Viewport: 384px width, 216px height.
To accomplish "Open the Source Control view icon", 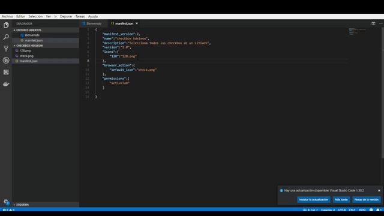I will (6, 49).
